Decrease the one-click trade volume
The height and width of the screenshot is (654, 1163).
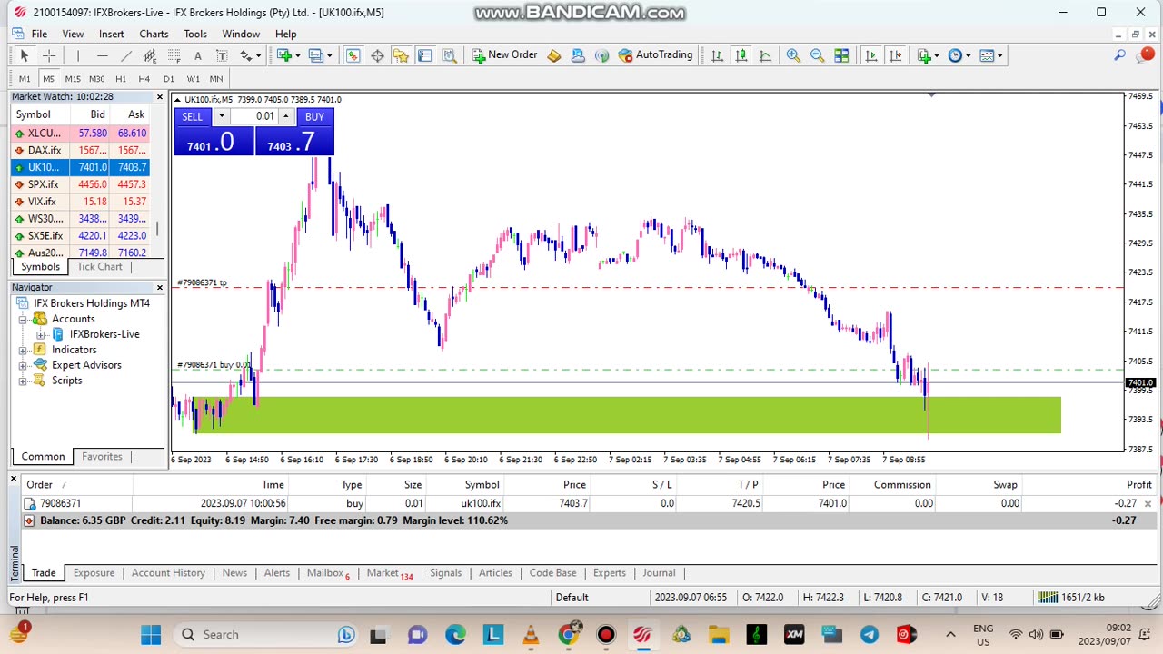point(221,116)
